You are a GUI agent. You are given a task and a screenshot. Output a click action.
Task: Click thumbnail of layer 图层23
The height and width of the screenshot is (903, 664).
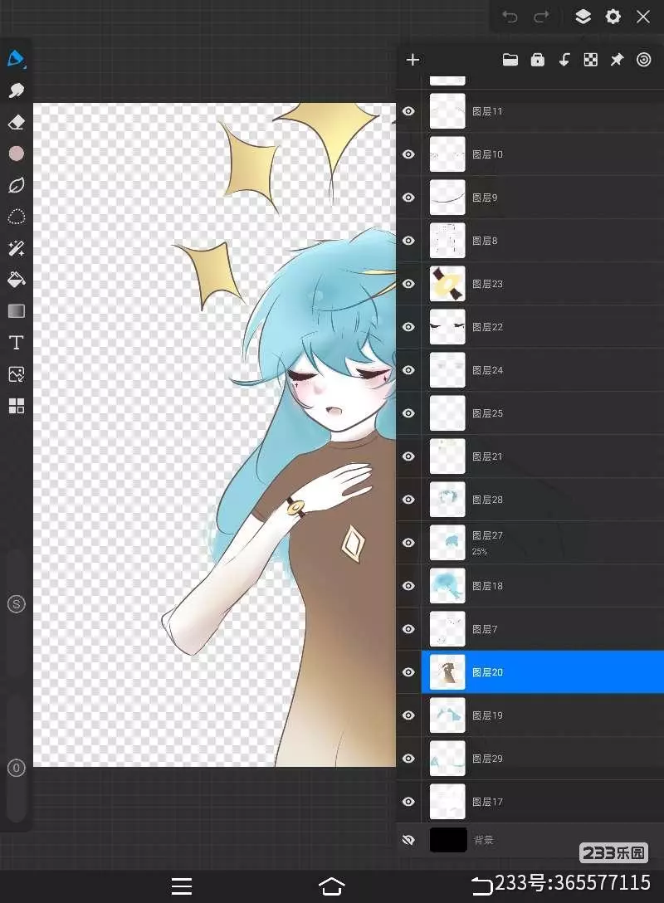(447, 283)
